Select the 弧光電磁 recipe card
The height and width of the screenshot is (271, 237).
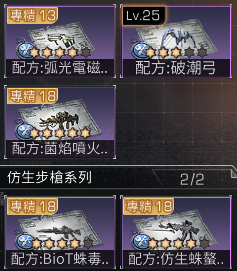[60, 41]
